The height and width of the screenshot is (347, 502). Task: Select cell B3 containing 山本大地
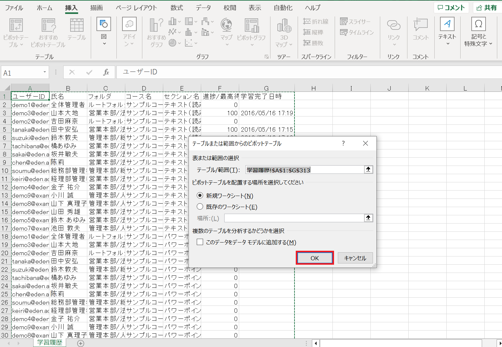click(x=68, y=113)
